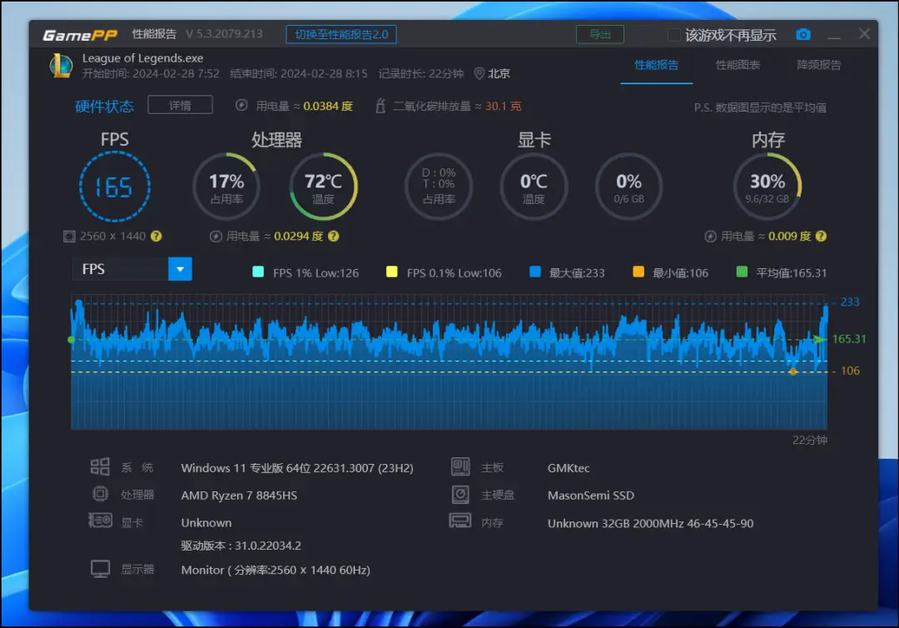899x628 pixels.
Task: Click the League of Legends game icon
Action: pos(61,66)
